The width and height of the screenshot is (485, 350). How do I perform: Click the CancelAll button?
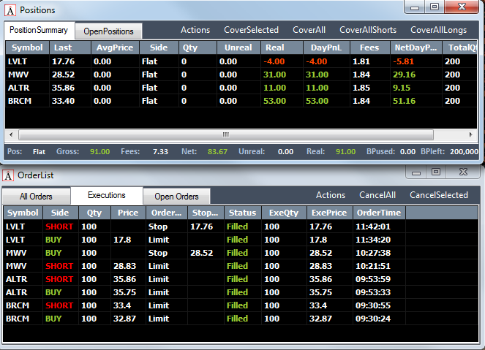coord(377,195)
